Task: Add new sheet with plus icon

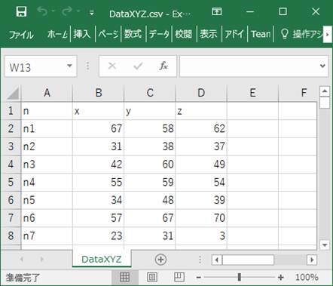Action: click(x=160, y=260)
